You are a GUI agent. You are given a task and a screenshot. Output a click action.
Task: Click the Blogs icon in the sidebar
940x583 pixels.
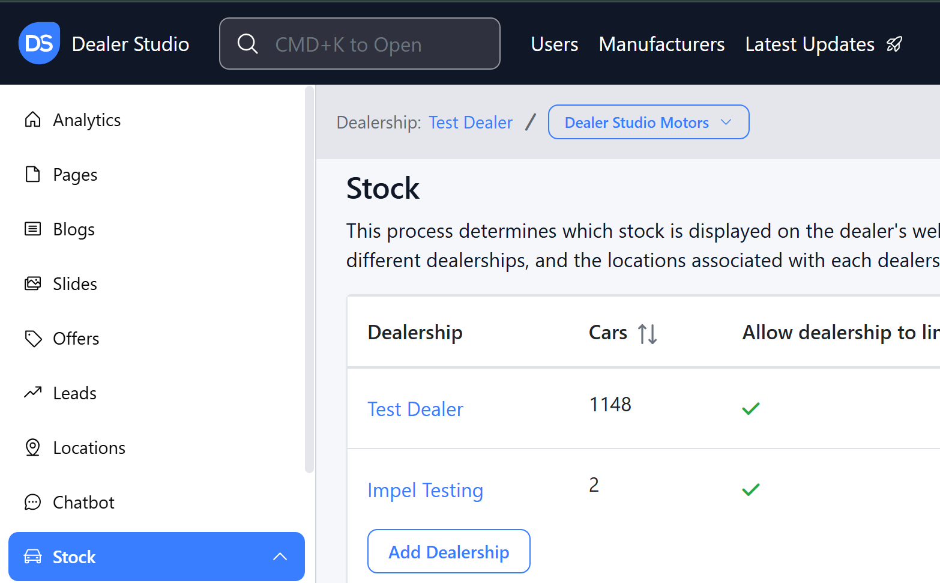point(33,229)
